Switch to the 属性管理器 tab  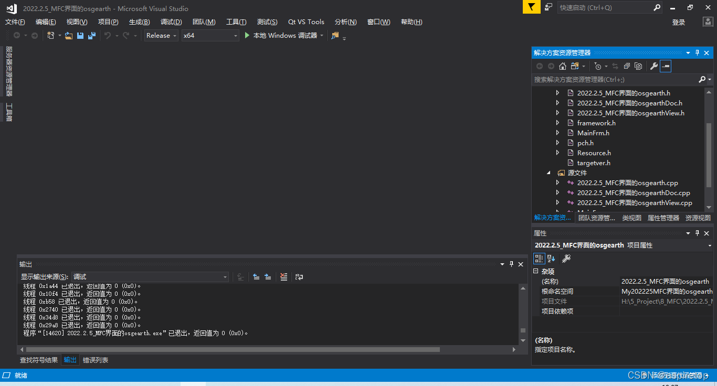coord(663,218)
